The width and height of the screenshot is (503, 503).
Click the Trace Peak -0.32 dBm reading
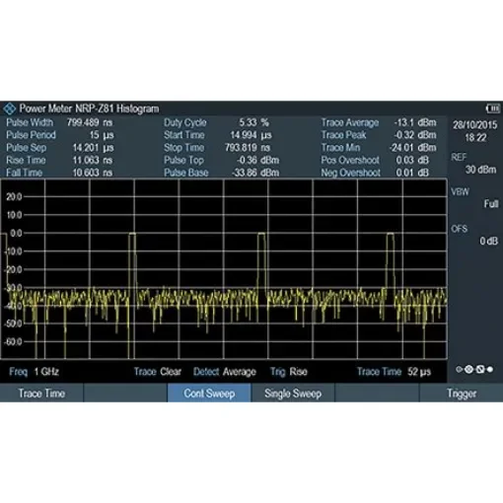point(379,135)
